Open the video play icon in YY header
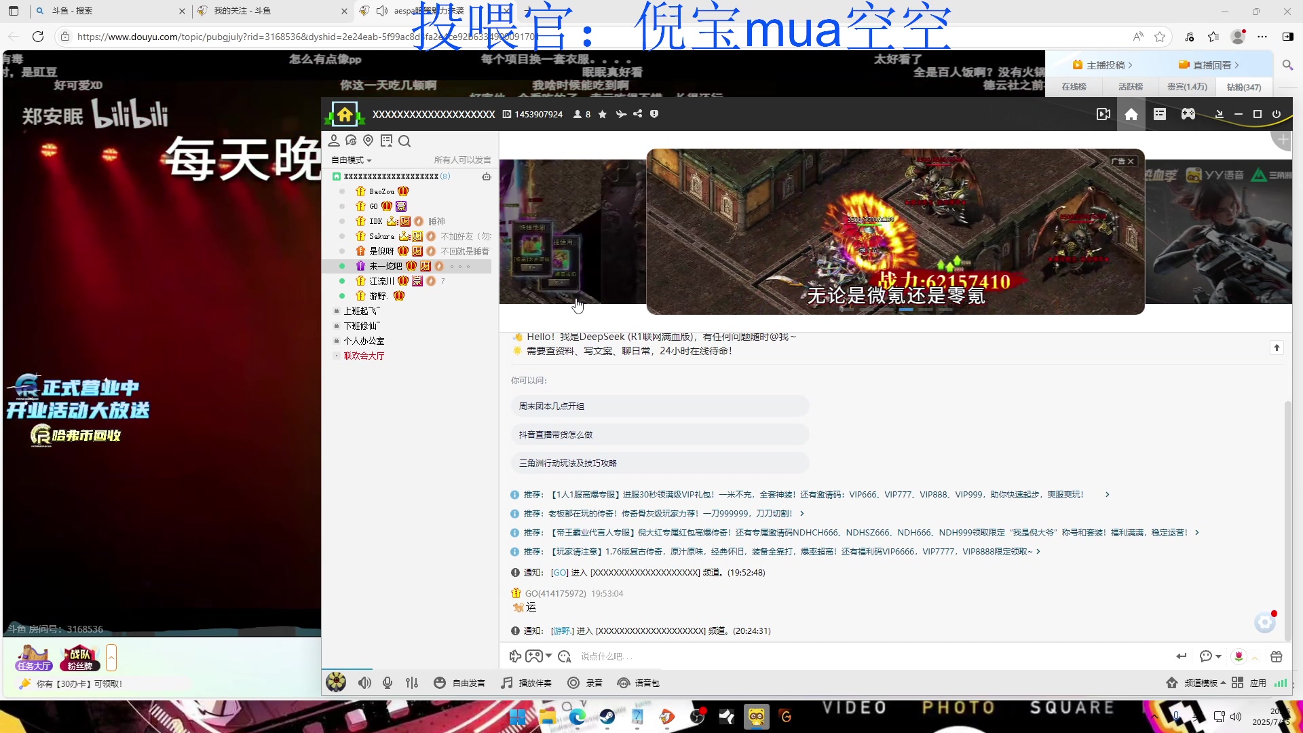Screen dimensions: 1303x733 (x=1103, y=114)
